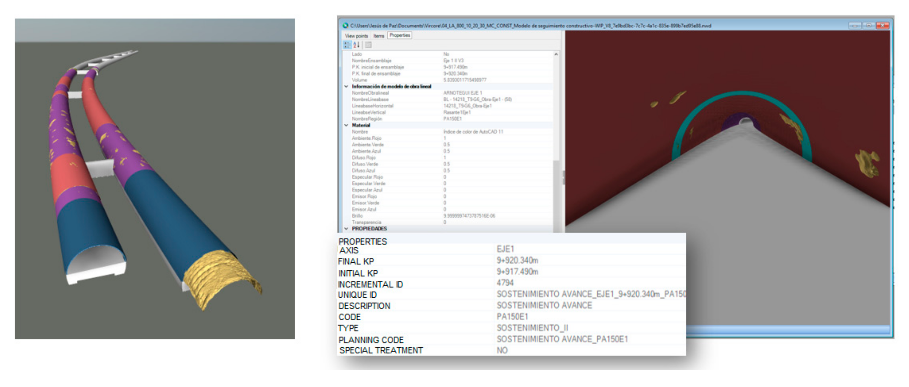This screenshot has width=909, height=387.
Task: Click the scroll up arrow of properties list
Action: (556, 54)
